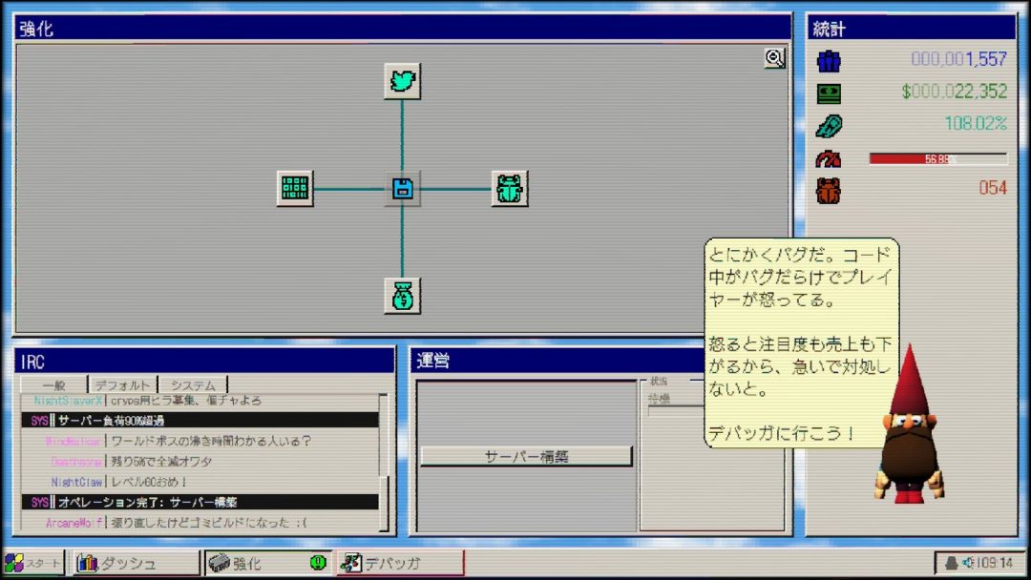Click the bug upgrade node in the tree

coord(510,189)
